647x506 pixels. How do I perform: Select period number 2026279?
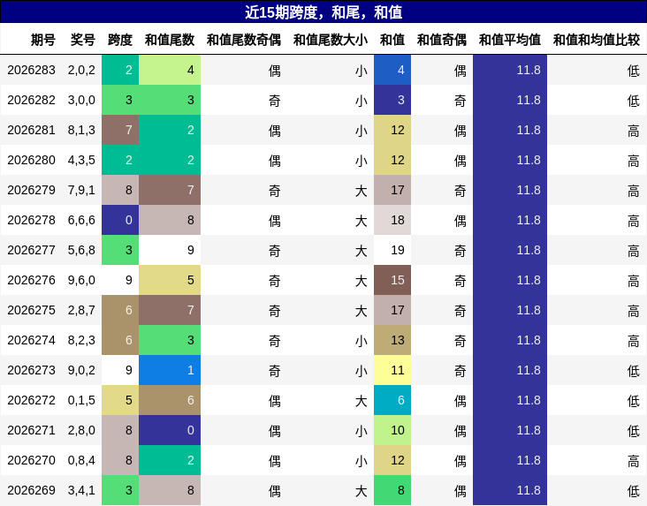coord(31,190)
